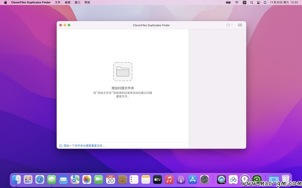302x188 pixels.
Task: Open Contacts from the dock
Action: coord(122,180)
